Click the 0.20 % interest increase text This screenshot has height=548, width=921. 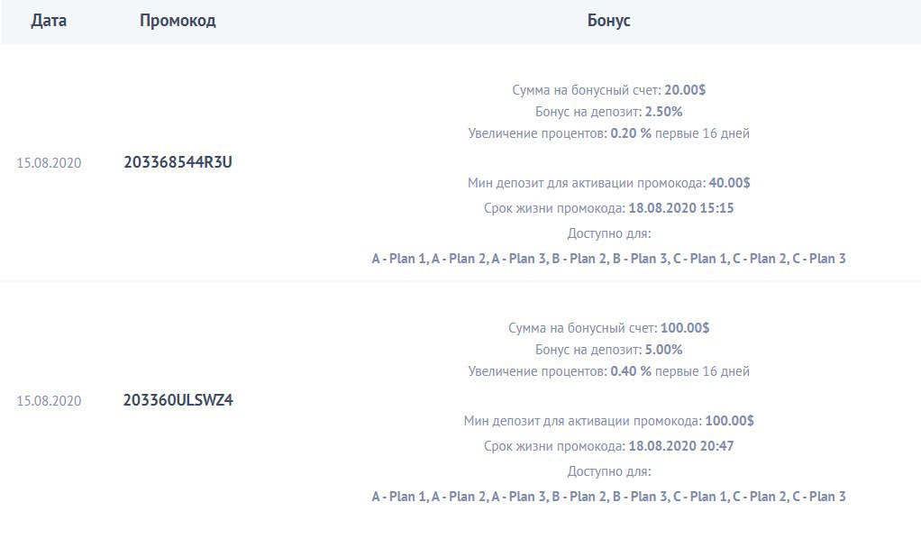coord(631,133)
